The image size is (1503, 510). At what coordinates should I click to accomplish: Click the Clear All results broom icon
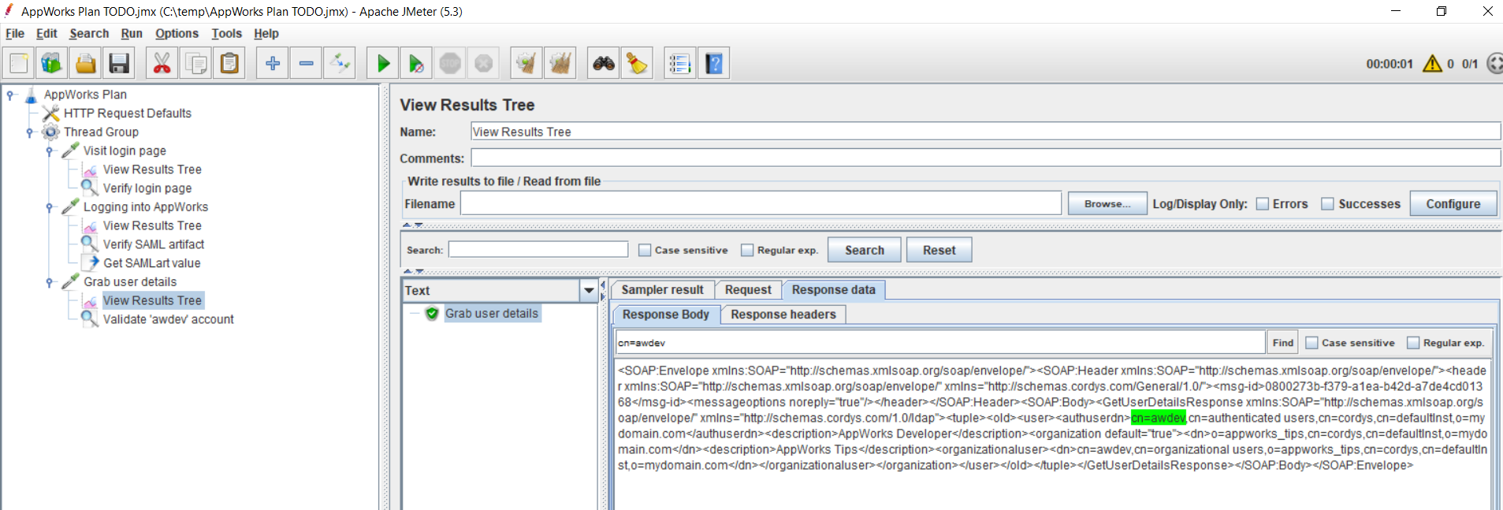pyautogui.click(x=560, y=64)
